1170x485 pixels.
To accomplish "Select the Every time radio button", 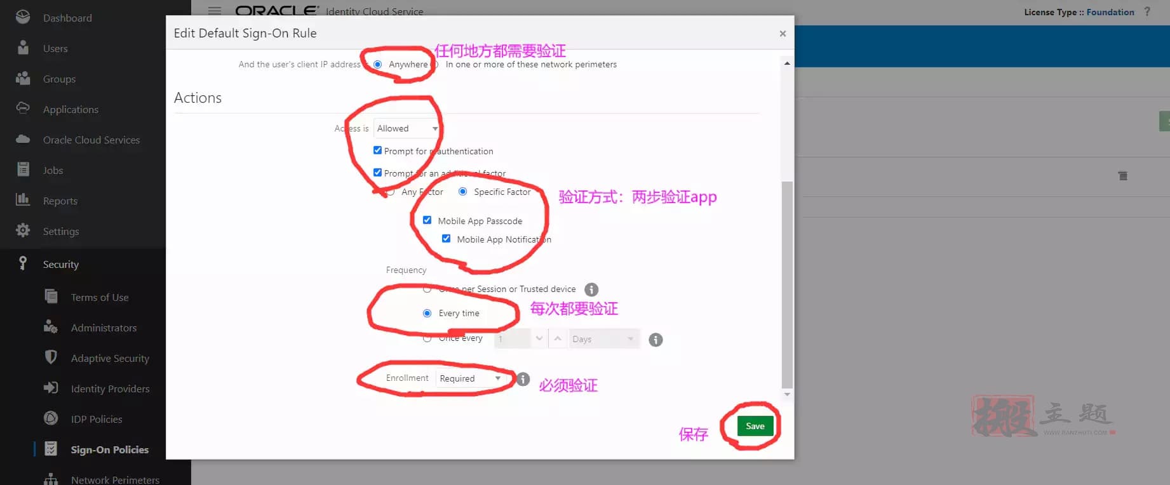I will [427, 313].
